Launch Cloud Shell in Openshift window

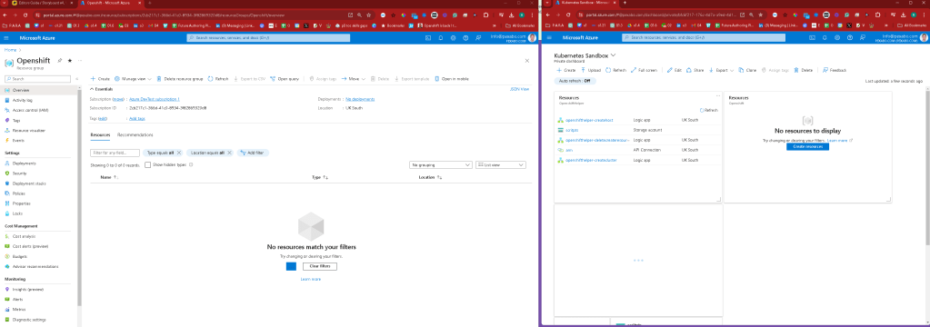[428, 37]
